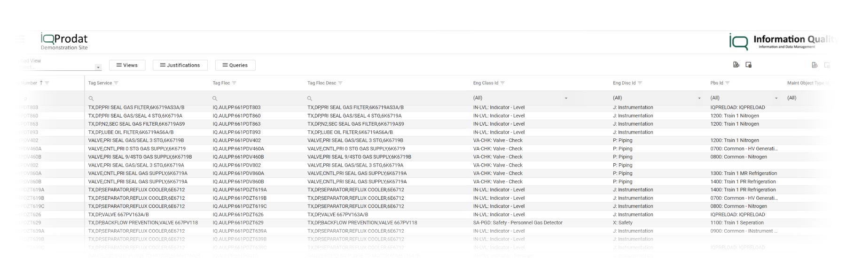This screenshot has height=258, width=846.
Task: Click the IQProdat logo
Action: pos(64,41)
